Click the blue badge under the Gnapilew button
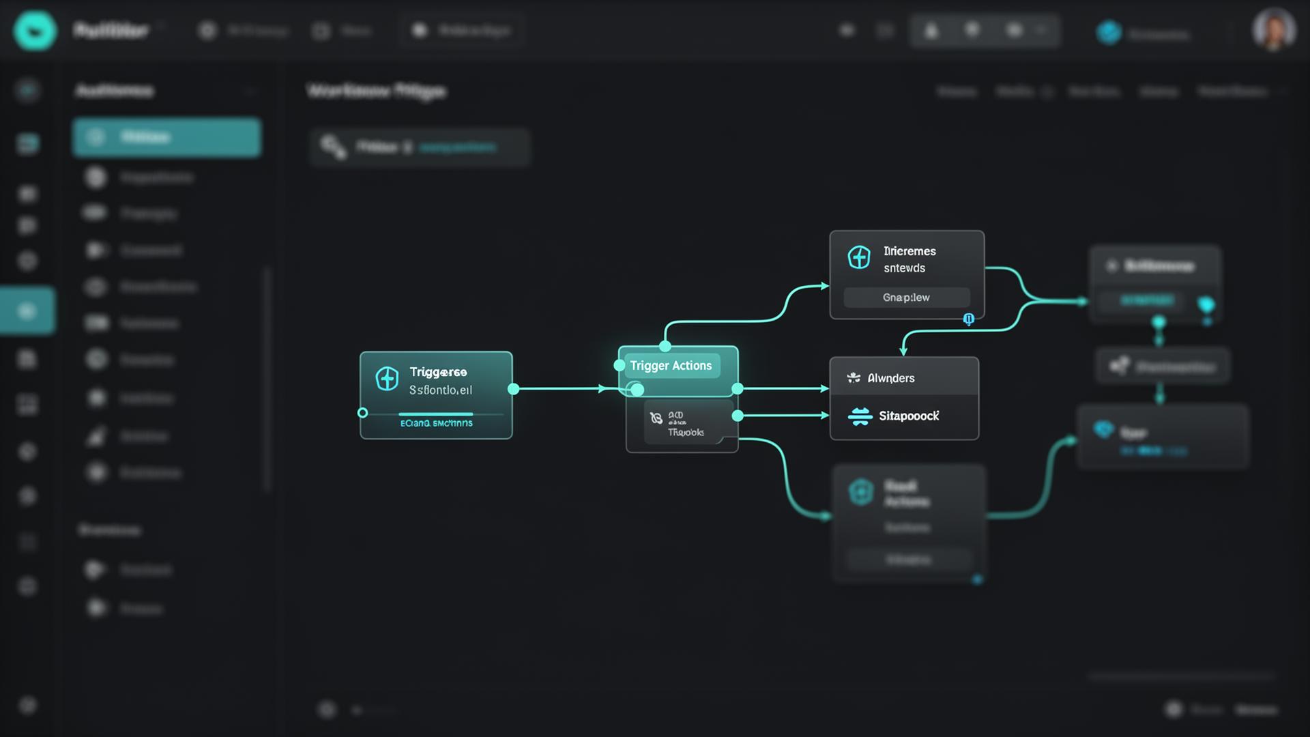The height and width of the screenshot is (737, 1310). coord(968,319)
